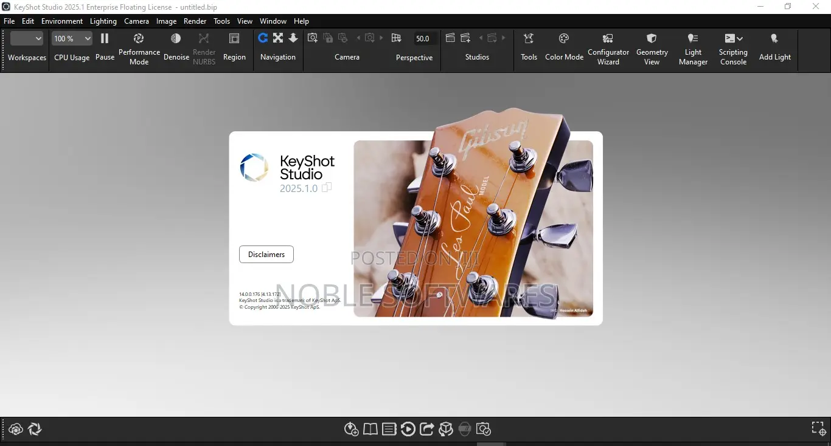Image resolution: width=831 pixels, height=446 pixels.
Task: Open the Tools icon
Action: 529,38
